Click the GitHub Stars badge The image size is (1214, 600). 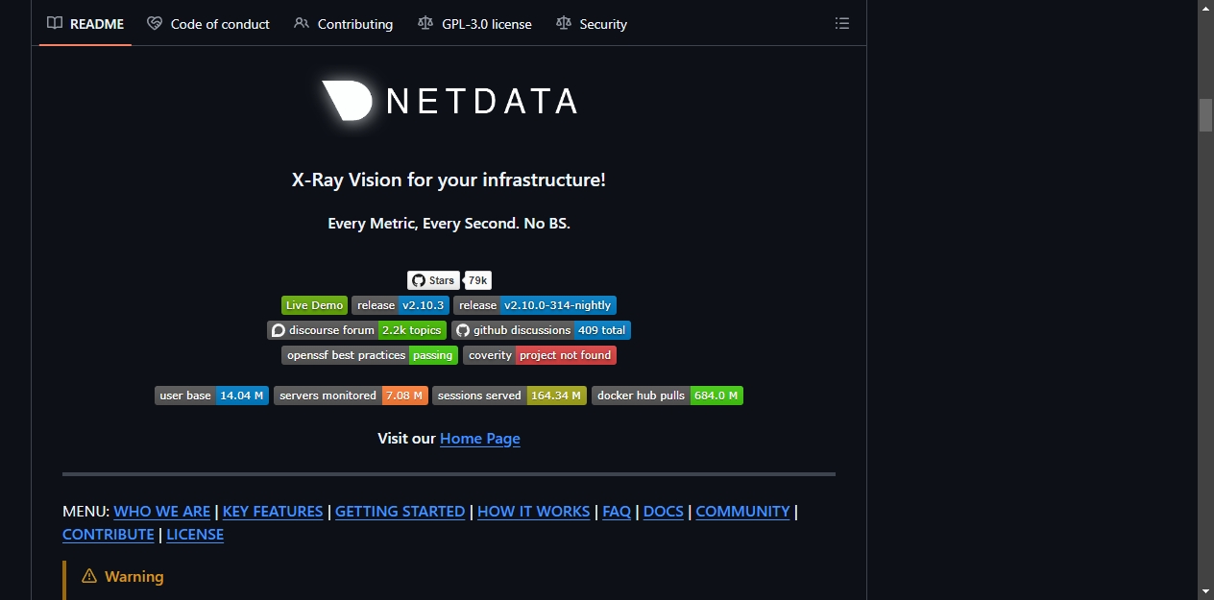pyautogui.click(x=433, y=280)
